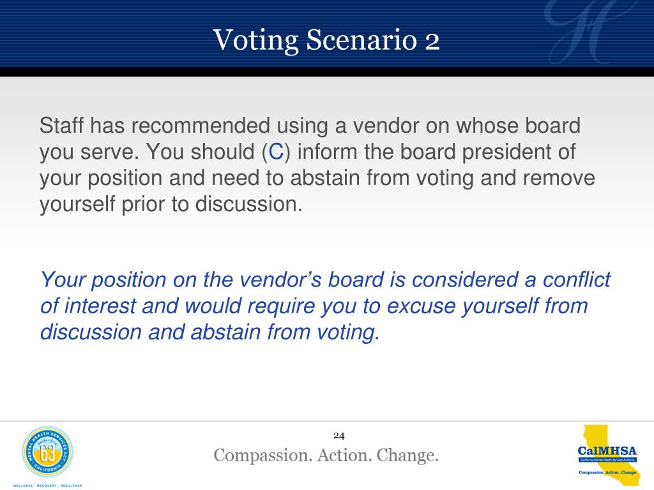Click the Compassion. Action. Change. tagline
The width and height of the screenshot is (654, 490).
click(x=326, y=456)
